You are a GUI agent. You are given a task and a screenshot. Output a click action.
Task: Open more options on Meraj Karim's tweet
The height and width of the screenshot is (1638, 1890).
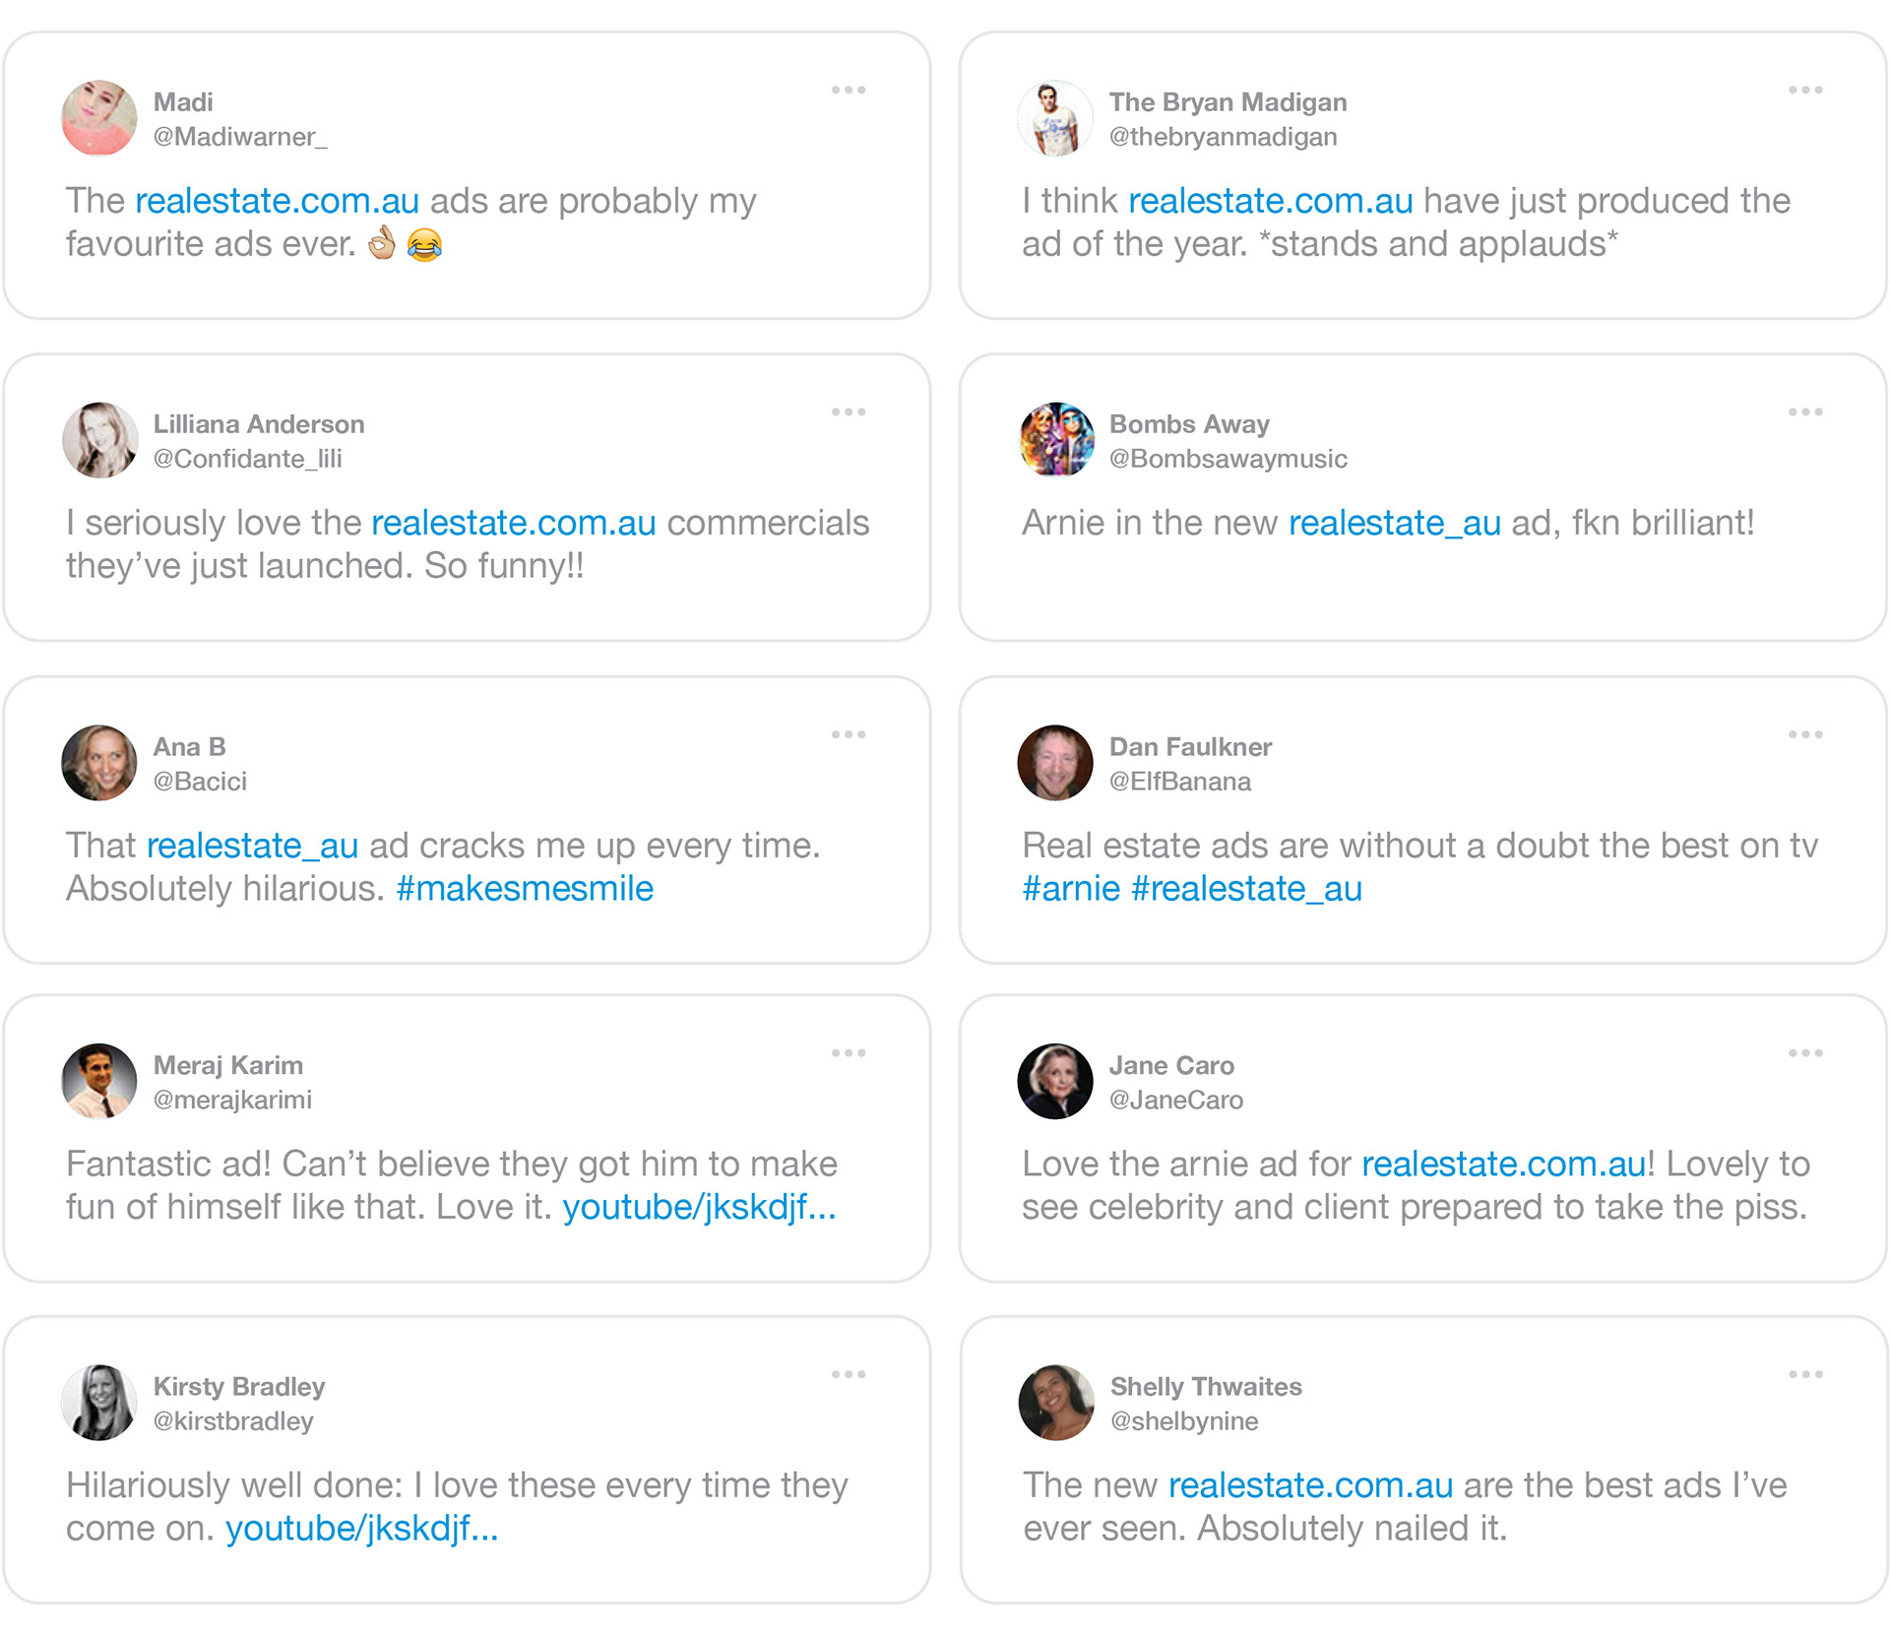tap(848, 1052)
